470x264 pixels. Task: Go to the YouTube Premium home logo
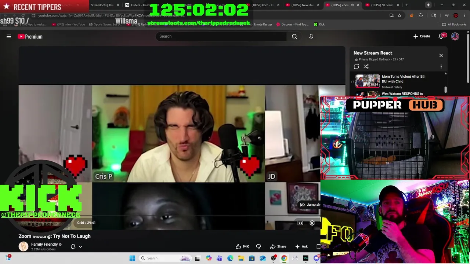click(30, 36)
